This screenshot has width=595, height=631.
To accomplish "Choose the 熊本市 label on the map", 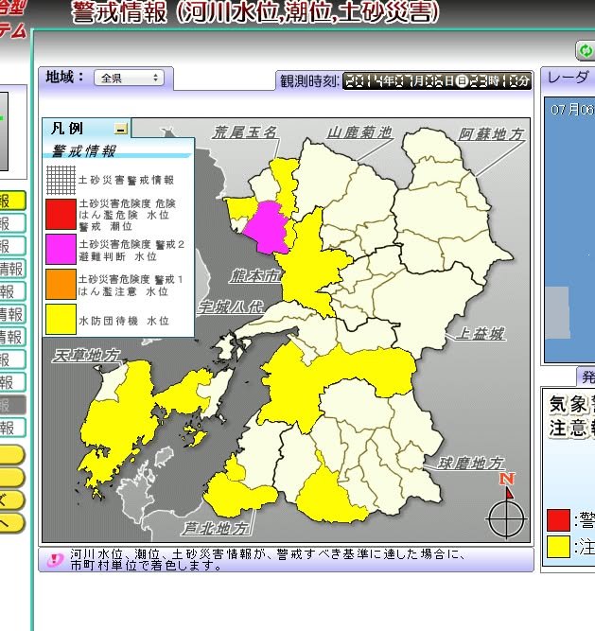I will [255, 277].
